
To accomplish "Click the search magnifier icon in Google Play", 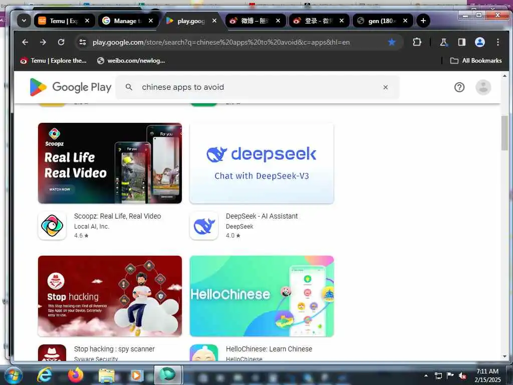I will 129,87.
